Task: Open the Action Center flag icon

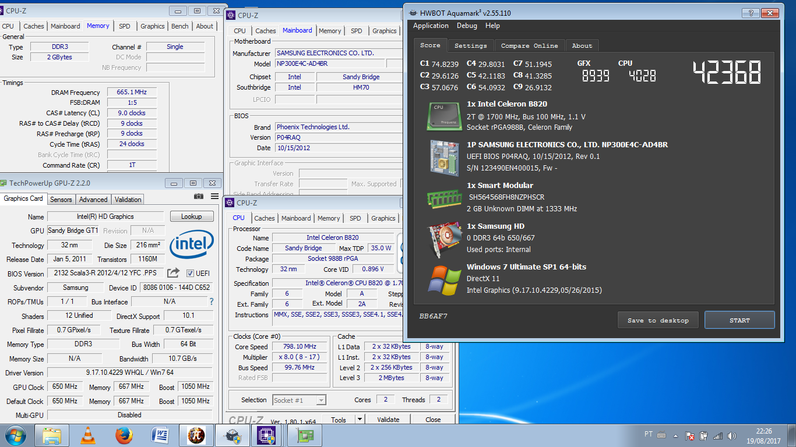Action: coord(689,435)
